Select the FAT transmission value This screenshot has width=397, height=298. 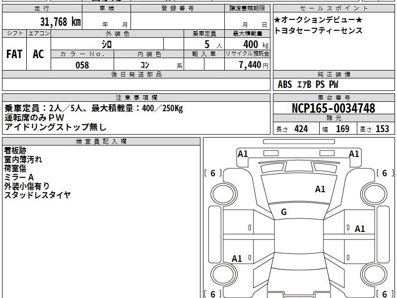click(14, 54)
